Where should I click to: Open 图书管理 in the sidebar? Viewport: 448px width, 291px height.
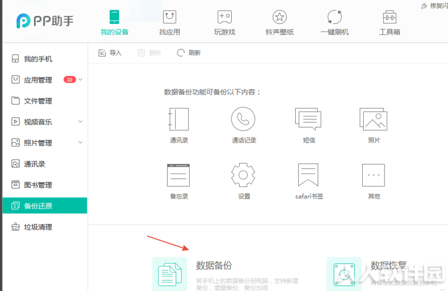coord(45,185)
